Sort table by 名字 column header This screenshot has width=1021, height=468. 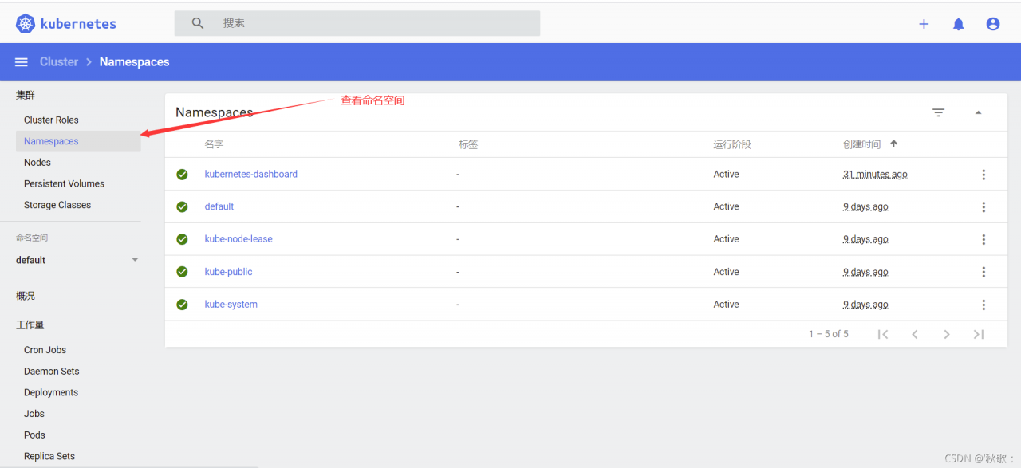tap(215, 144)
